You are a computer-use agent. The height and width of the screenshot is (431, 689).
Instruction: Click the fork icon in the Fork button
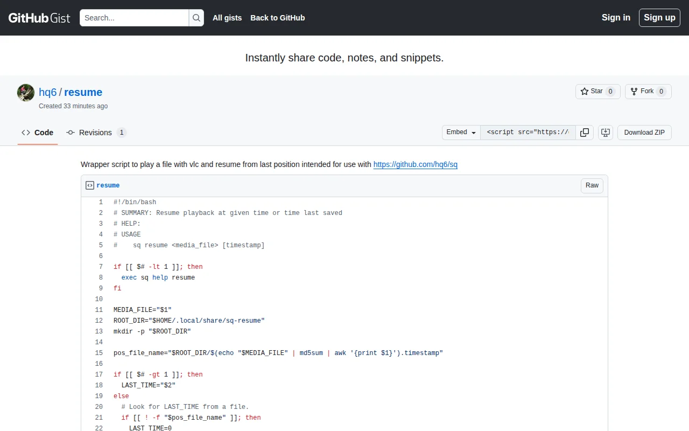[634, 92]
